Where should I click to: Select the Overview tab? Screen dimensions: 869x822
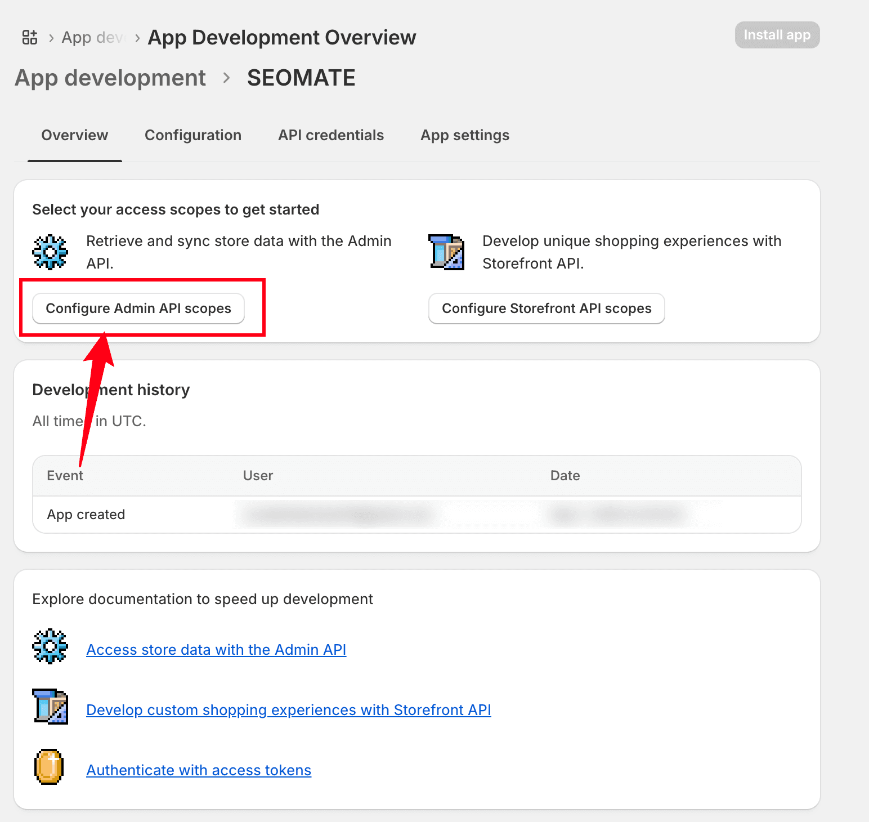pyautogui.click(x=74, y=135)
